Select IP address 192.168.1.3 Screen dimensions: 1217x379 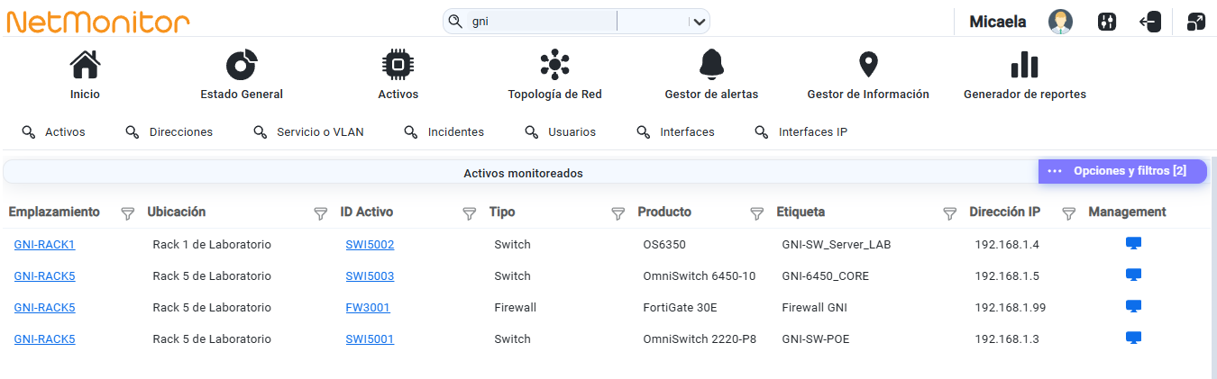click(x=1007, y=339)
